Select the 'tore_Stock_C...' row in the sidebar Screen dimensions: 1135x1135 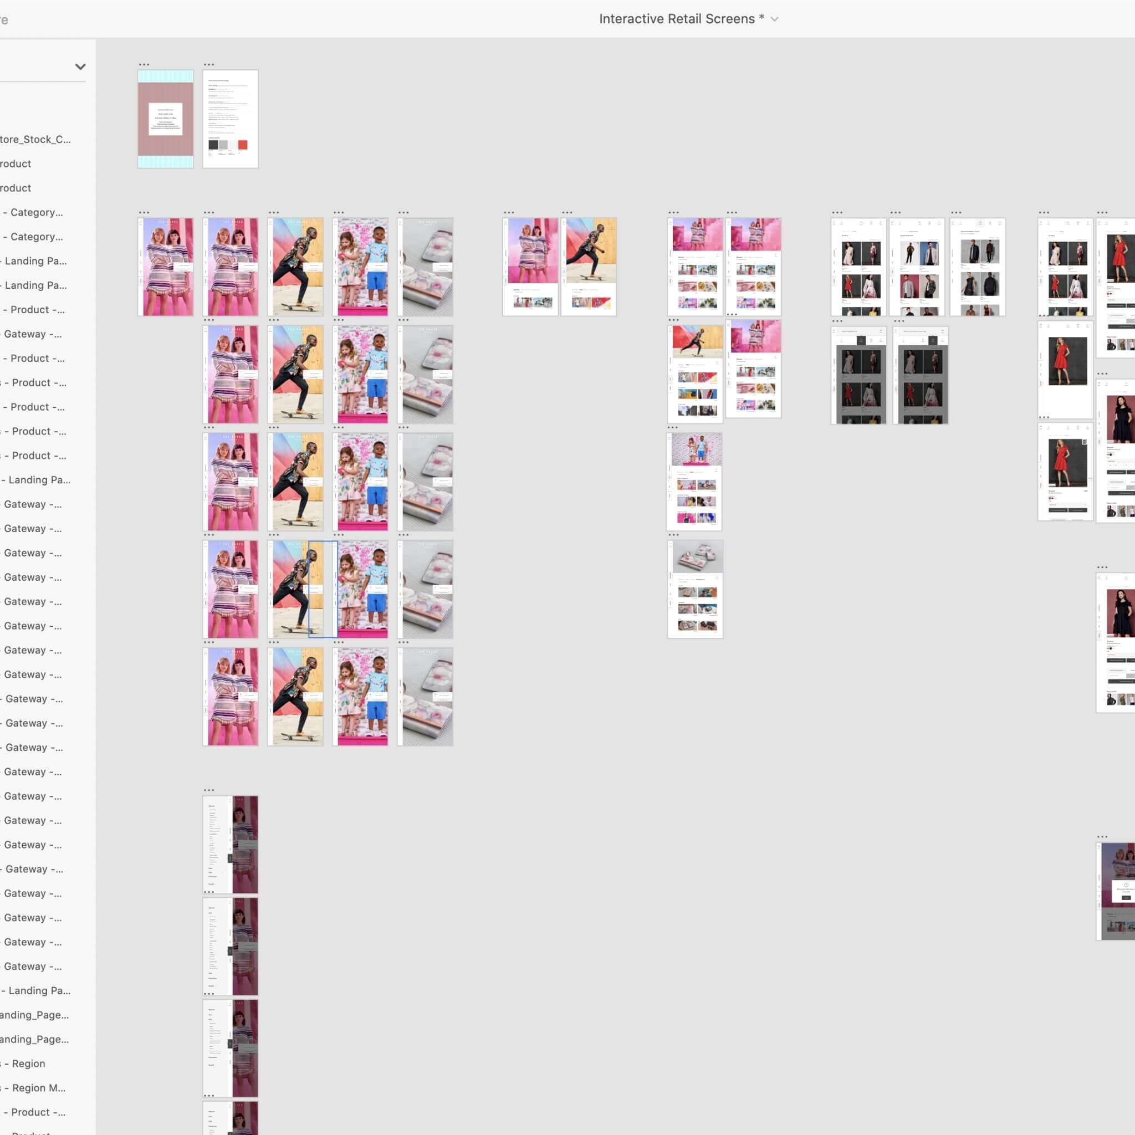tap(35, 139)
